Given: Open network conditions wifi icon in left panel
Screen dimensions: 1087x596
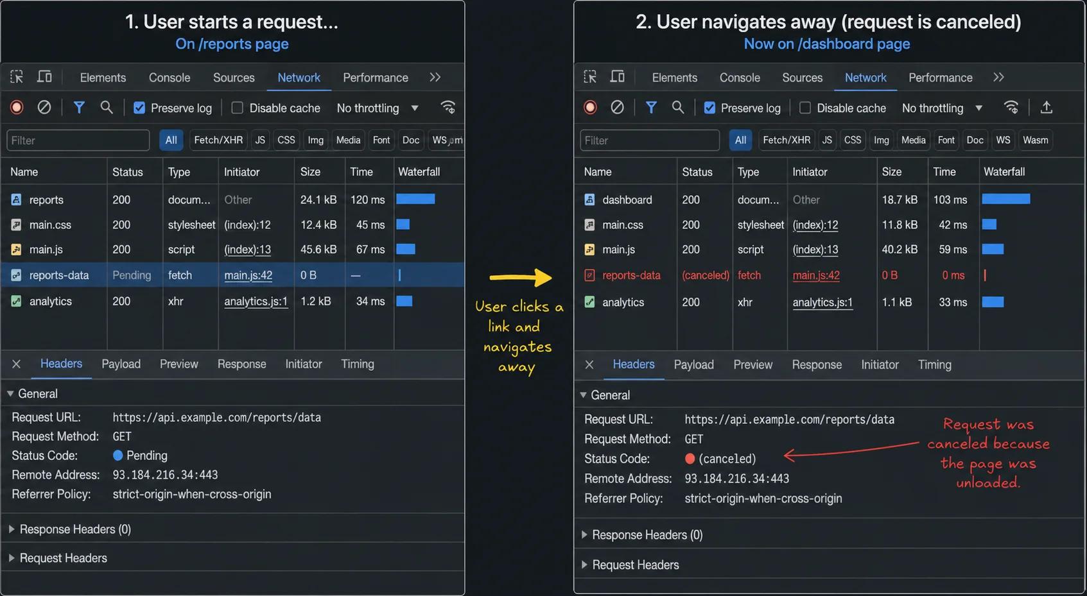Looking at the screenshot, I should coord(448,107).
